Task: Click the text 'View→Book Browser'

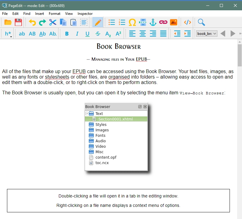Action: tap(202, 93)
